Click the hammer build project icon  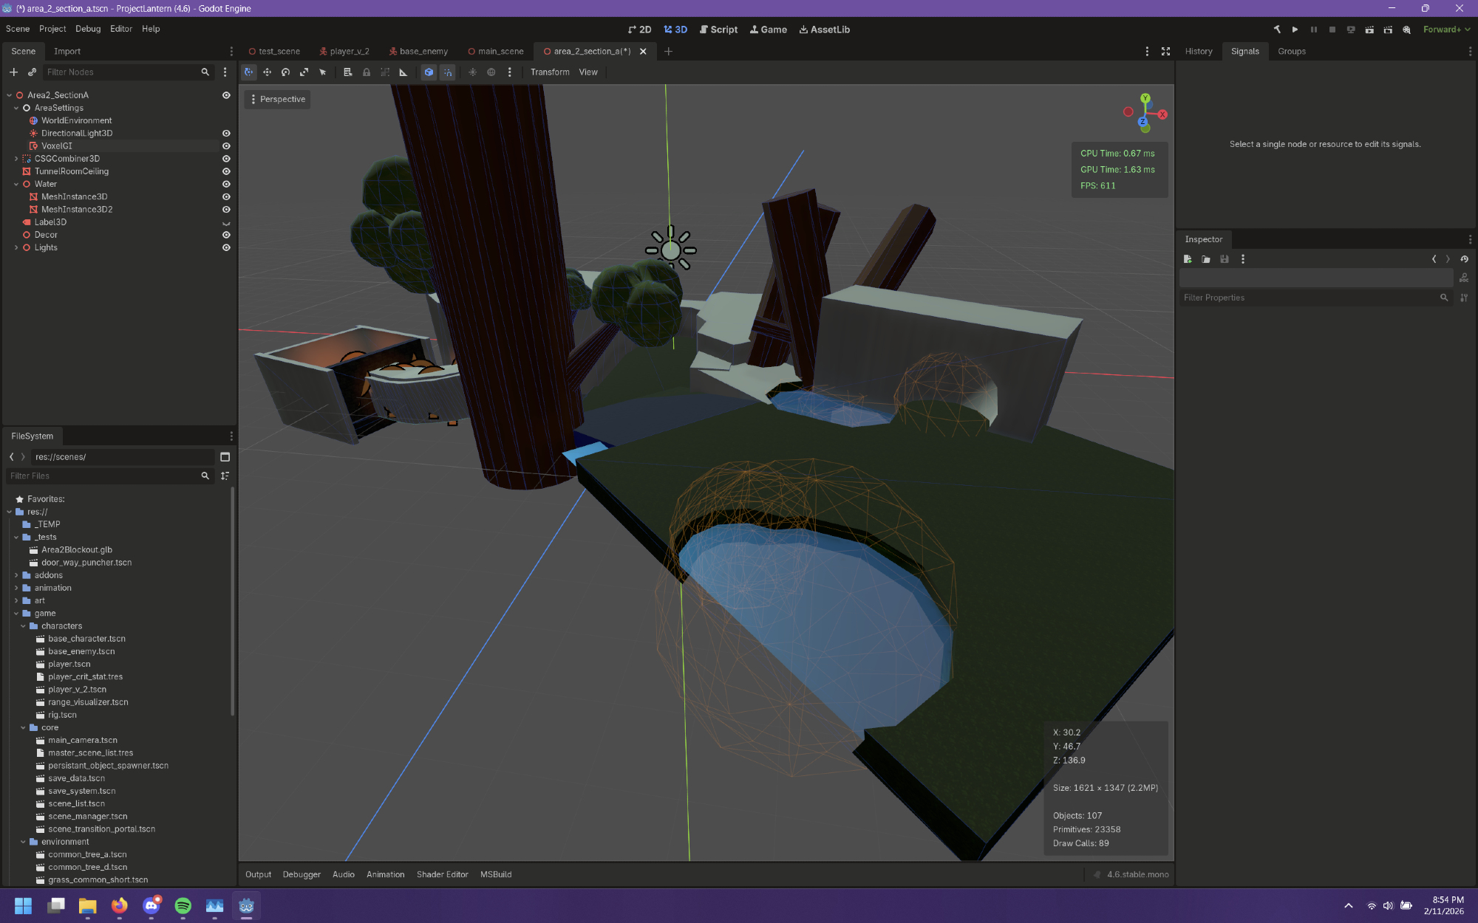pos(1276,30)
